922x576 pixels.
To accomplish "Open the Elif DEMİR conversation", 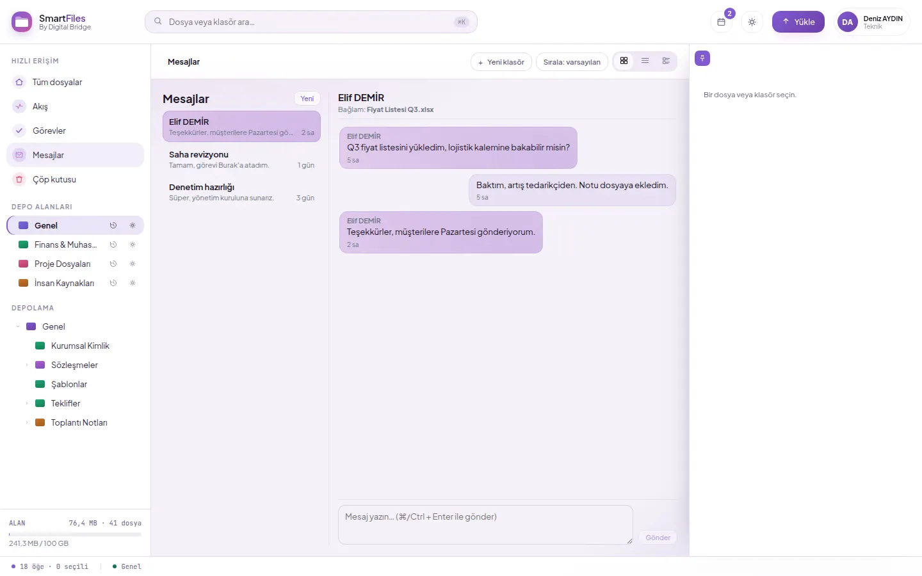I will pyautogui.click(x=241, y=126).
